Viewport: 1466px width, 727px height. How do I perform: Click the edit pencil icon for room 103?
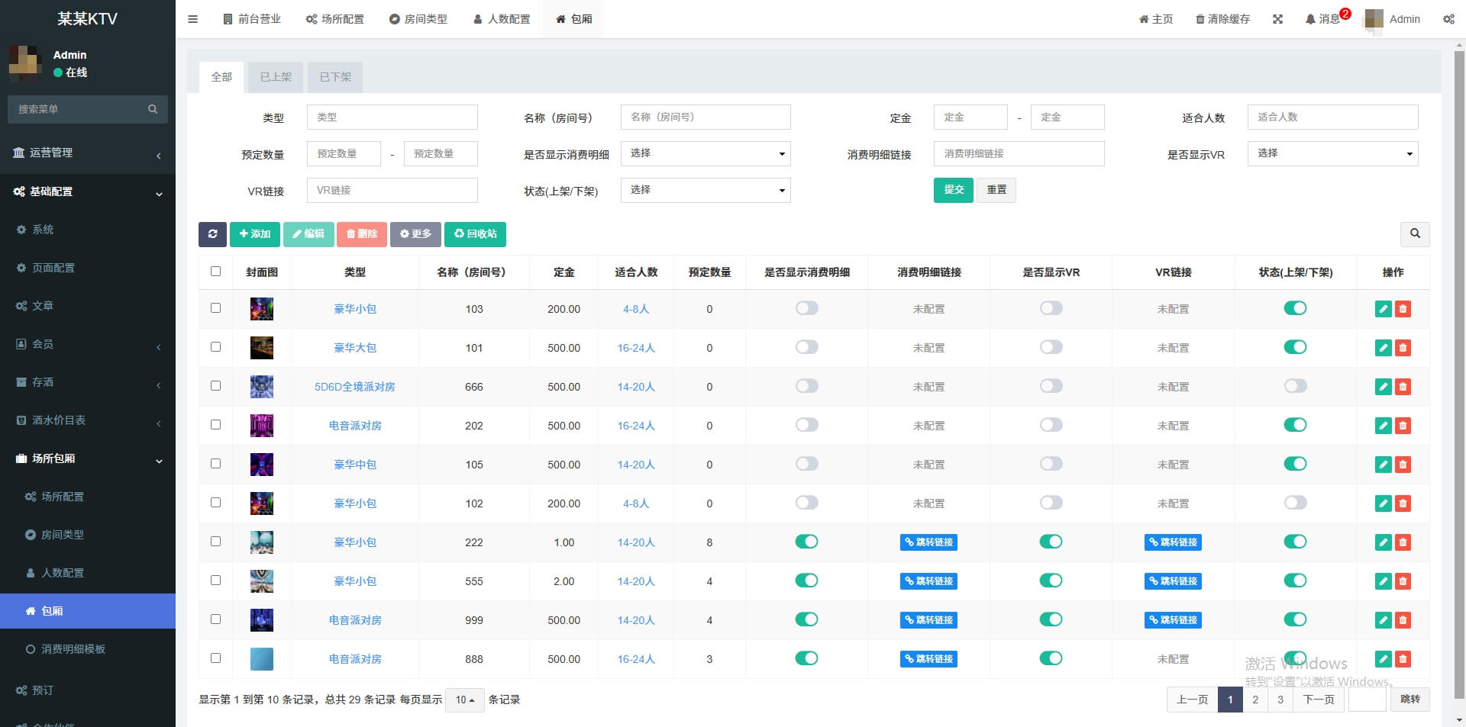point(1383,308)
